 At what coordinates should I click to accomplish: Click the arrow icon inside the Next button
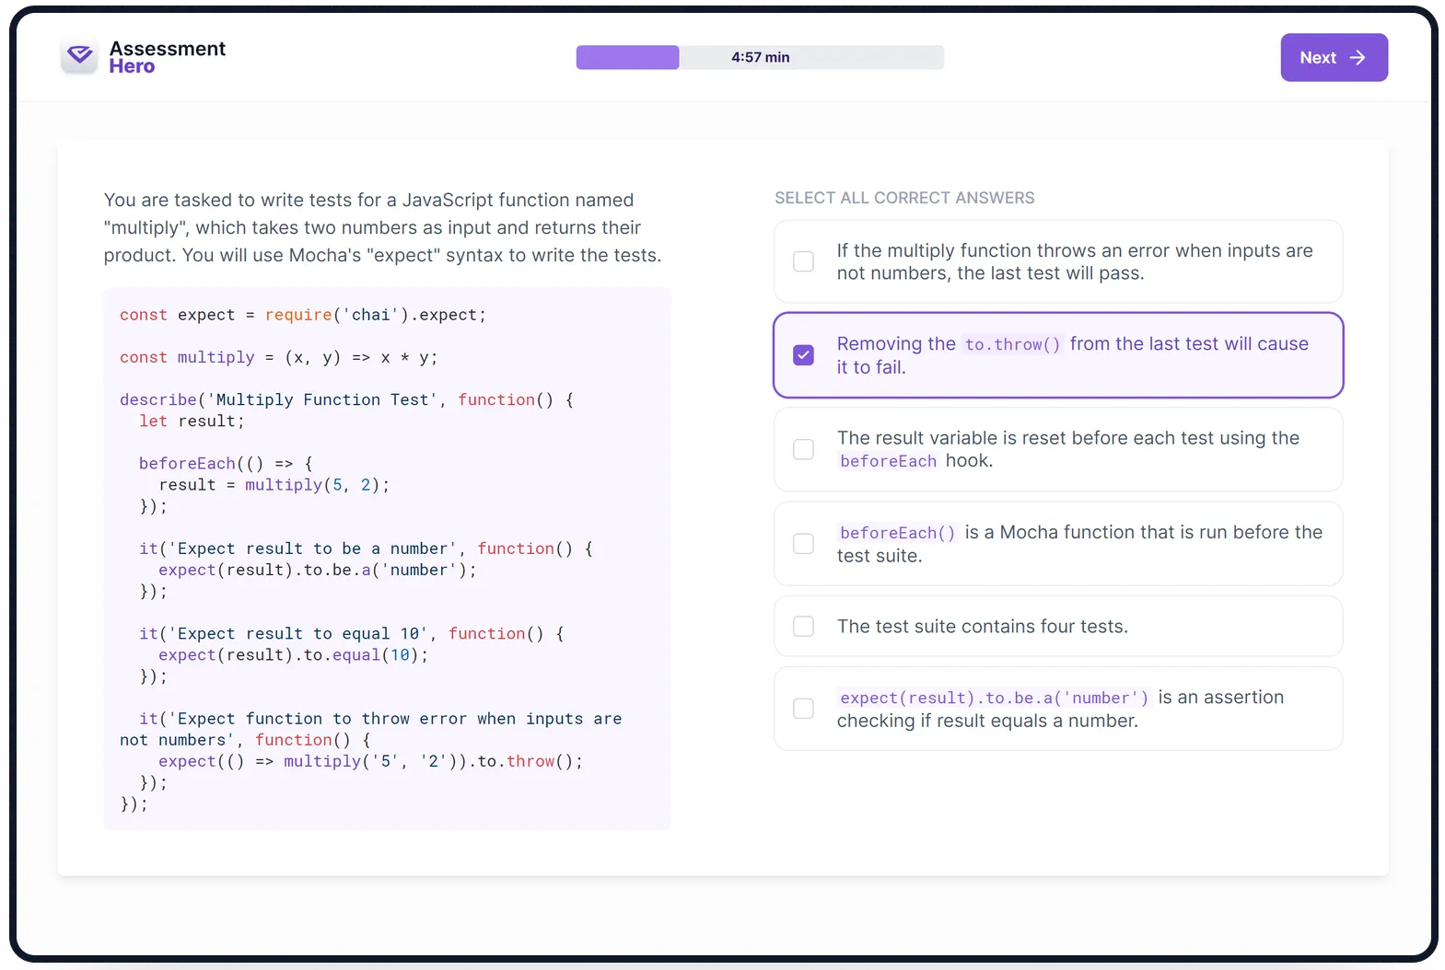point(1358,57)
